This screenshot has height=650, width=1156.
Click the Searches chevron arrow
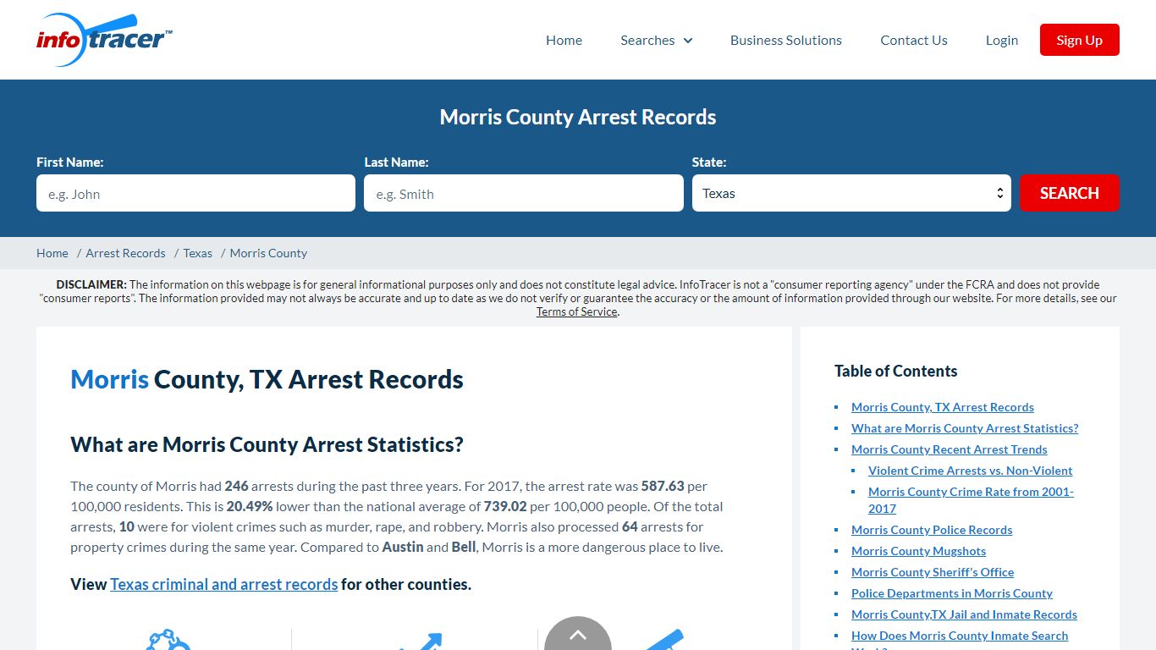click(688, 41)
